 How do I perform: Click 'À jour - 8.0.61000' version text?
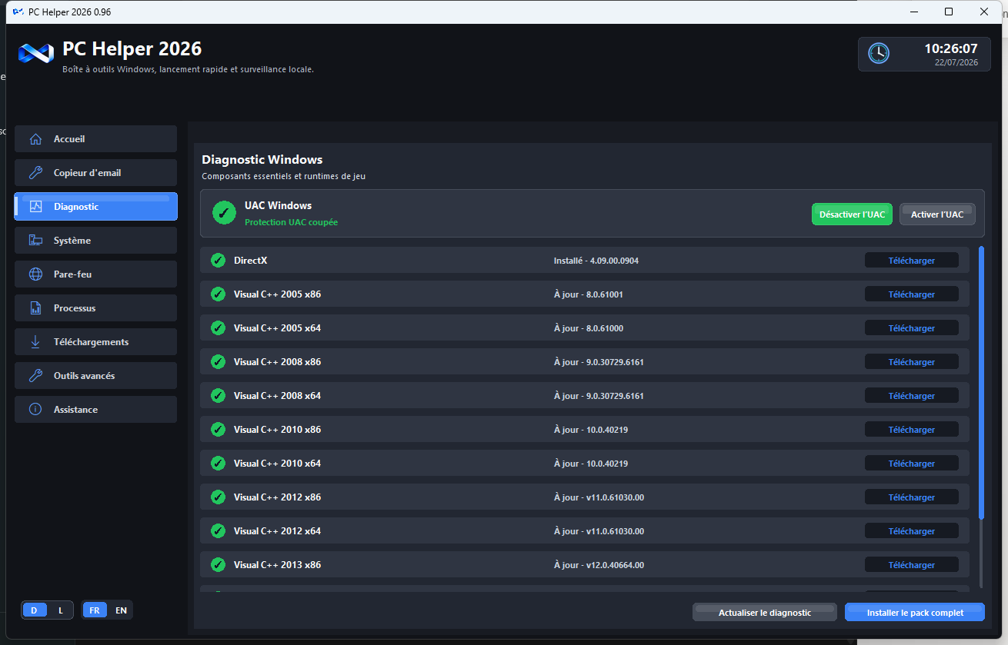(589, 328)
